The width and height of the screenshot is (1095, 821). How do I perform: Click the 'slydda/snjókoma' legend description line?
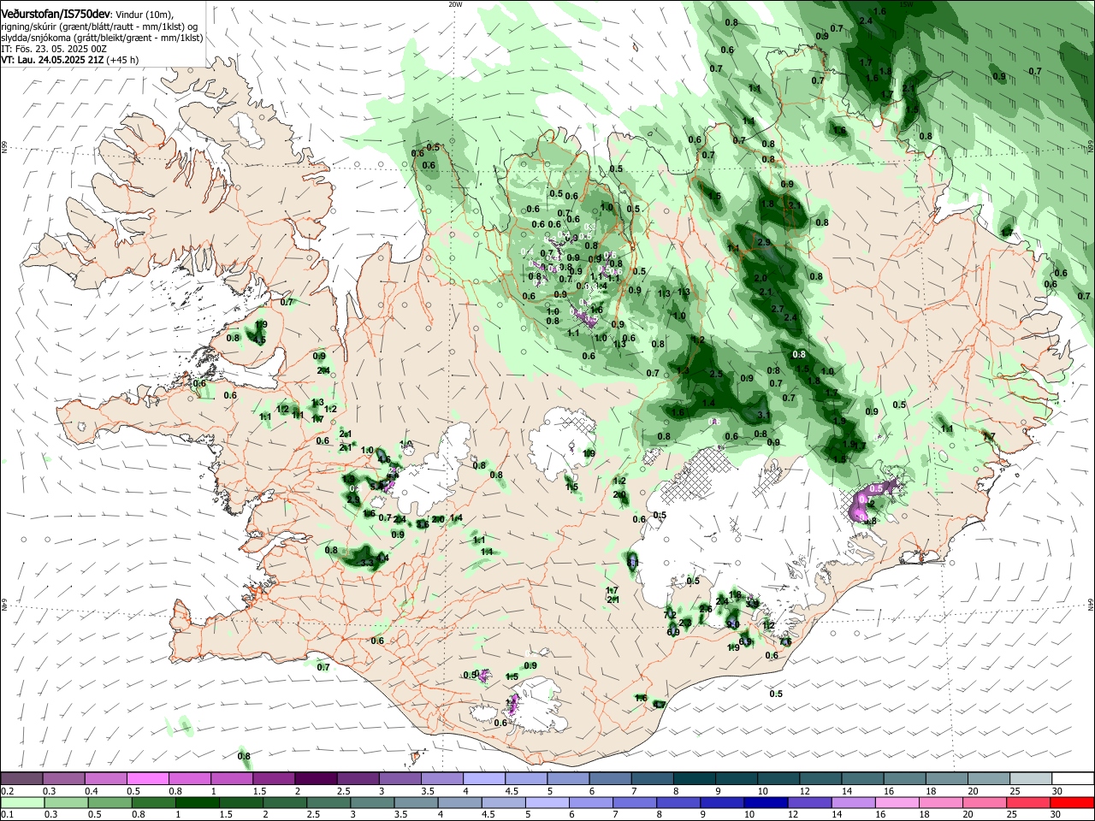[x=102, y=38]
